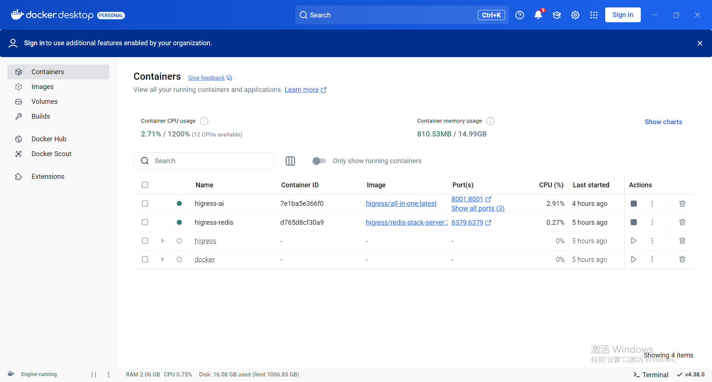Open the higress-redis container name
This screenshot has width=712, height=382.
pyautogui.click(x=214, y=223)
